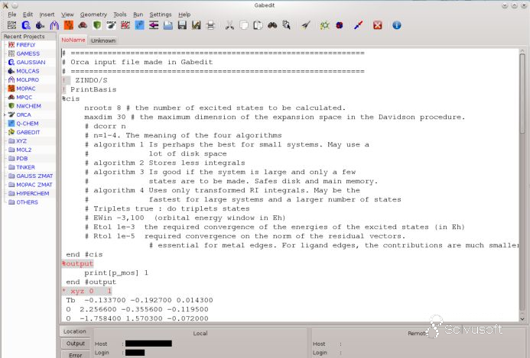The image size is (530, 358).
Task: Open the draw geometry molecule icon
Action: click(x=325, y=25)
